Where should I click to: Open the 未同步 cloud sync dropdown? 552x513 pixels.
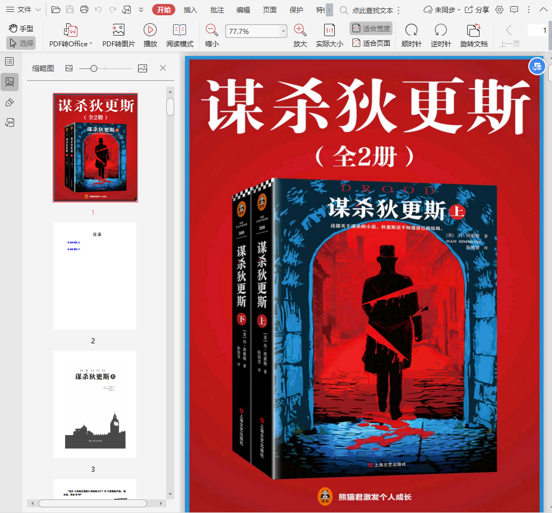point(442,10)
